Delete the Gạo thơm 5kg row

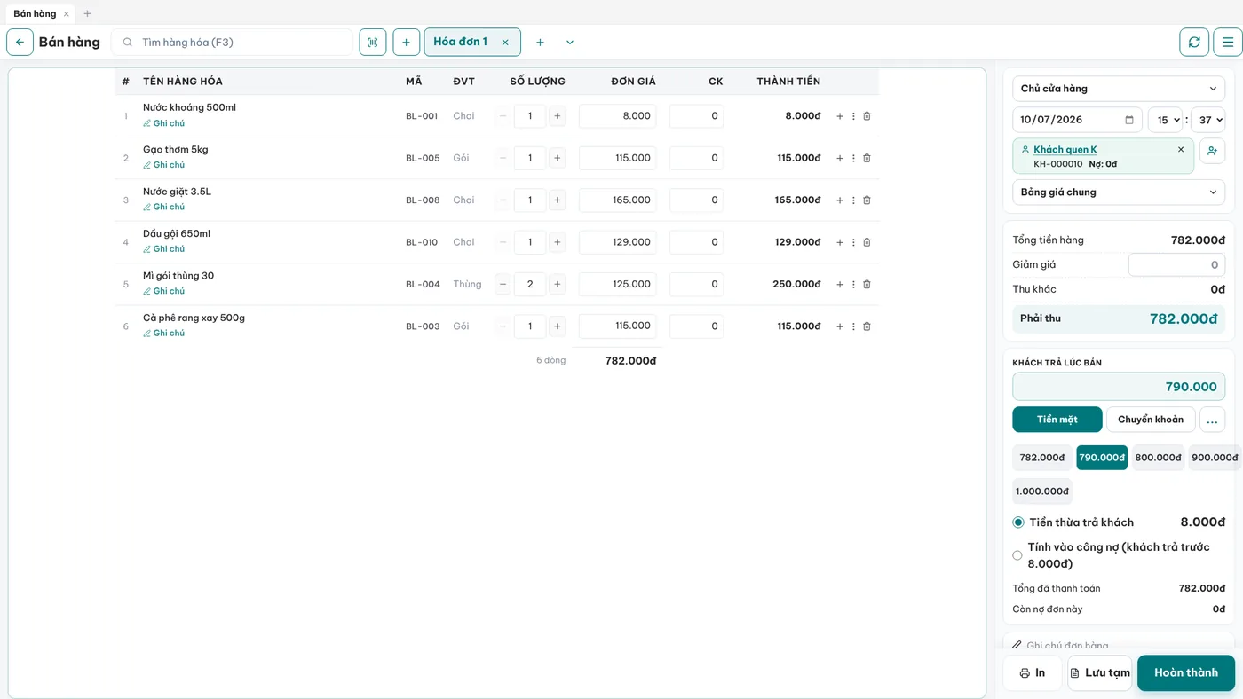867,158
